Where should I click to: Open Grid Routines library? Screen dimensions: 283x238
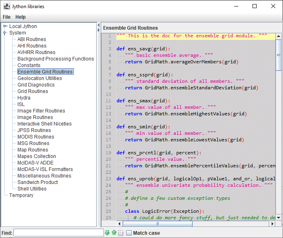pyautogui.click(x=32, y=91)
